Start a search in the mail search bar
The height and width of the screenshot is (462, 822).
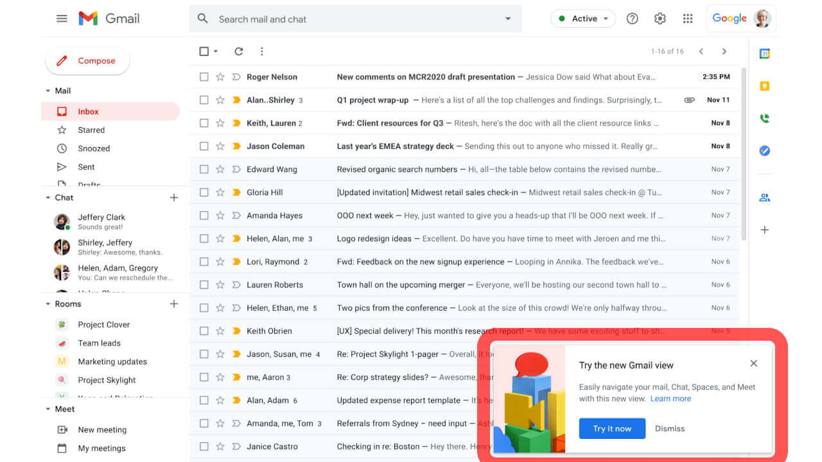(321, 19)
